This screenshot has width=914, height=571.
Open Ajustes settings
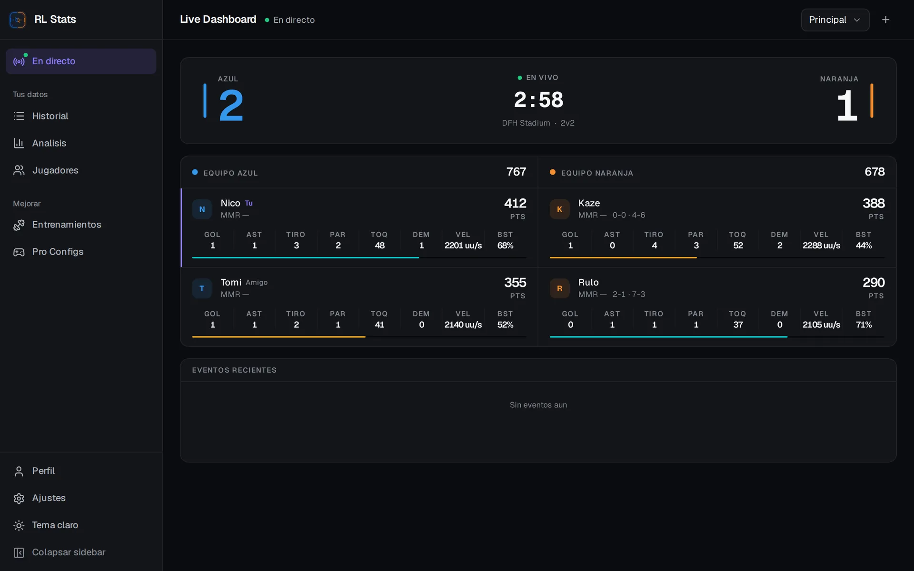(81, 498)
